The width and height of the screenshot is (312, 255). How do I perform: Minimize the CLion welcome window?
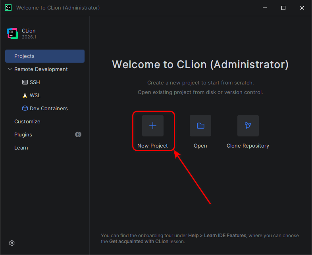(265, 8)
